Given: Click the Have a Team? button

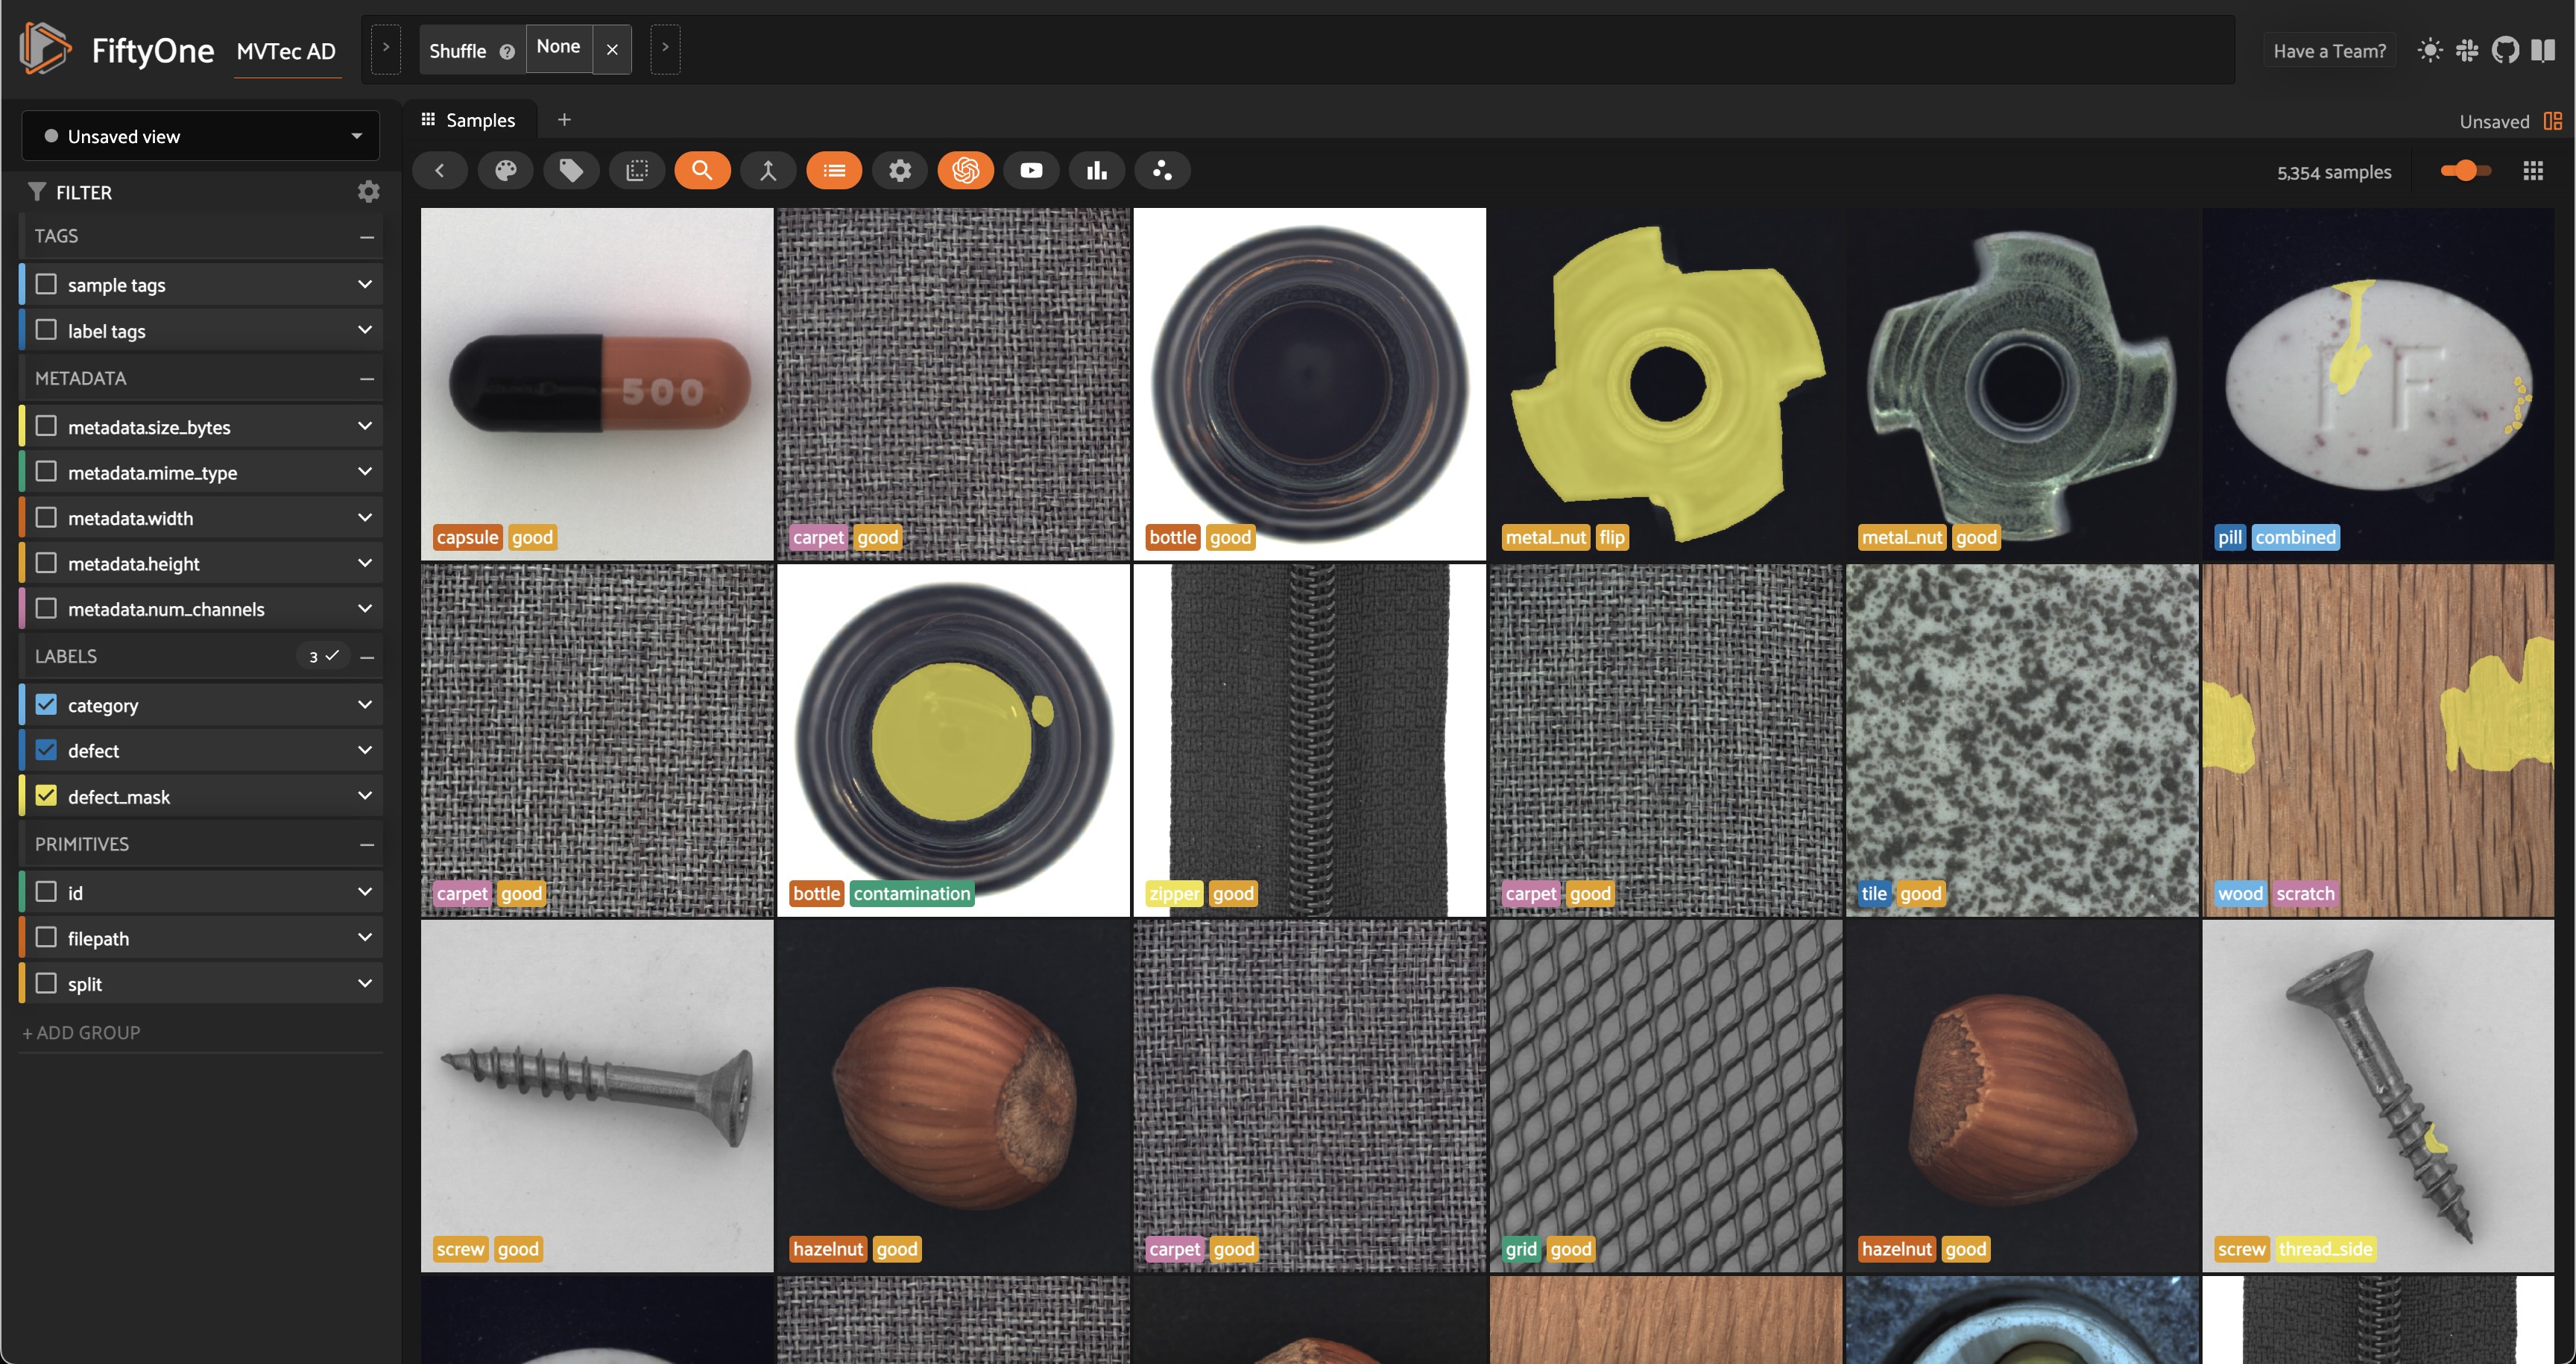Looking at the screenshot, I should tap(2329, 50).
